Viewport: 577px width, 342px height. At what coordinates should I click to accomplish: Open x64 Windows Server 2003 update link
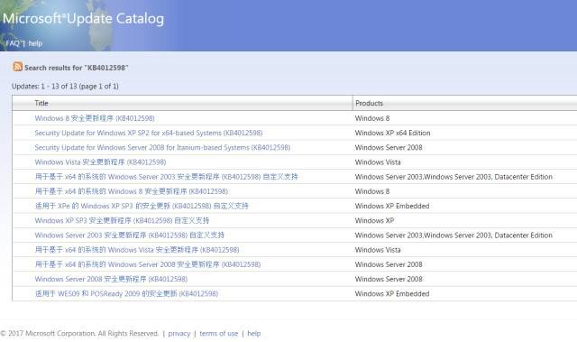(166, 177)
